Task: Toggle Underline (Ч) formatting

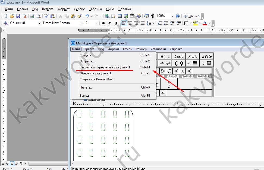Action: (116, 23)
